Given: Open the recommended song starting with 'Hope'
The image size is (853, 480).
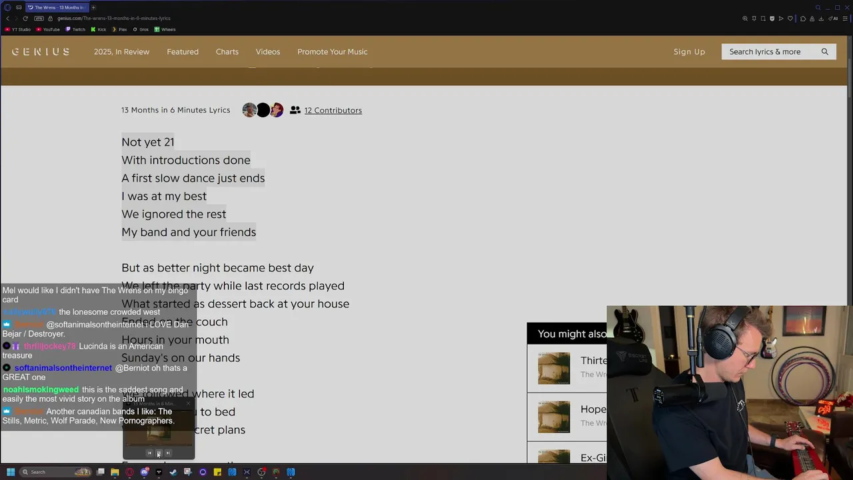Looking at the screenshot, I should [593, 409].
